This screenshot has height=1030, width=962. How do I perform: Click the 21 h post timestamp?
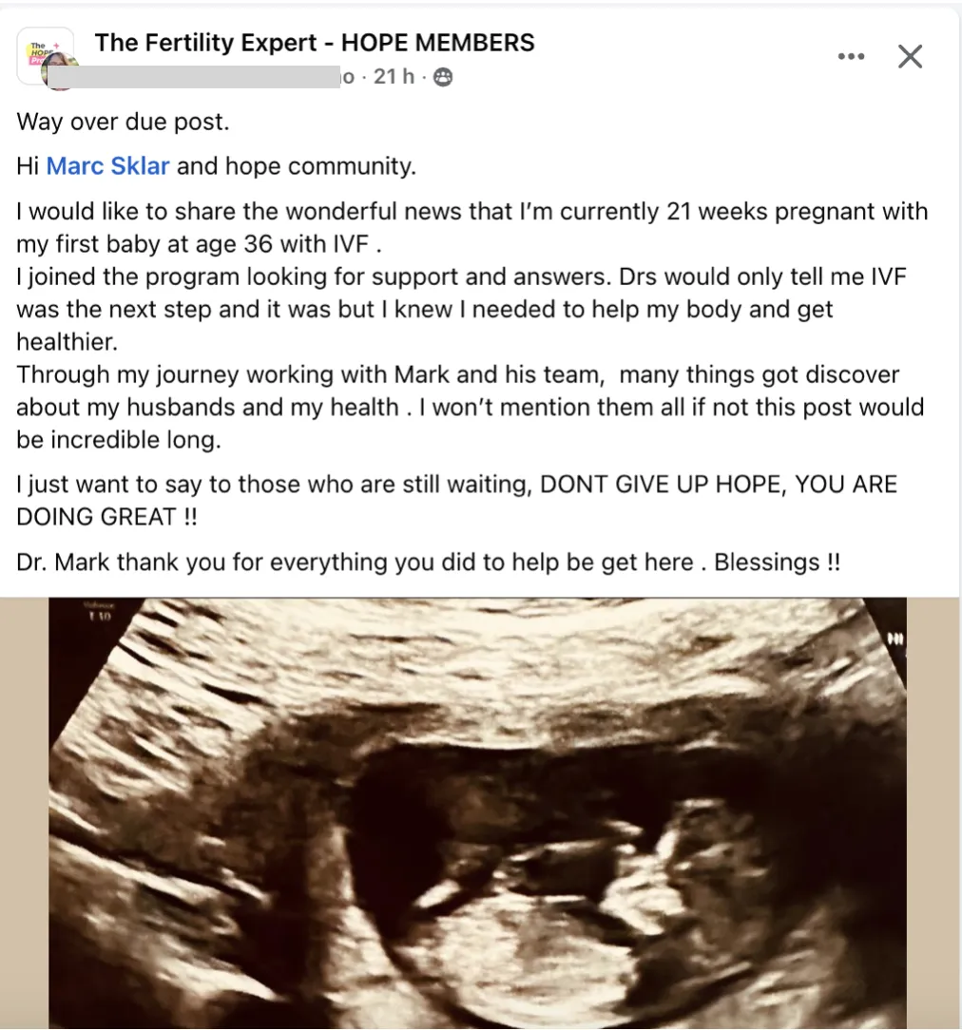click(394, 77)
